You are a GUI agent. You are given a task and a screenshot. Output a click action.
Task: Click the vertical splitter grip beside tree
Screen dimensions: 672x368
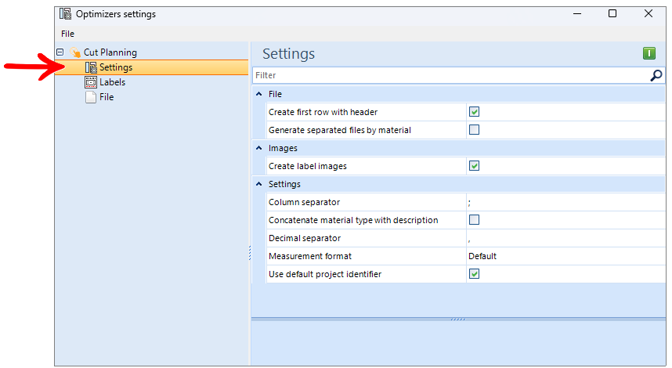pyautogui.click(x=250, y=253)
